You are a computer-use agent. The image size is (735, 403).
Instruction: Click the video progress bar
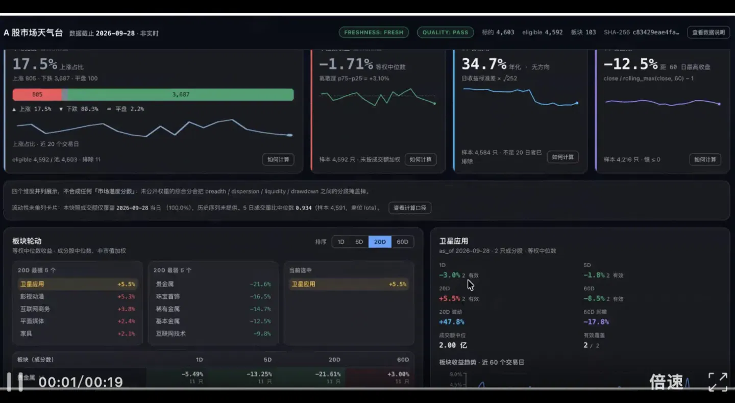tap(367, 389)
